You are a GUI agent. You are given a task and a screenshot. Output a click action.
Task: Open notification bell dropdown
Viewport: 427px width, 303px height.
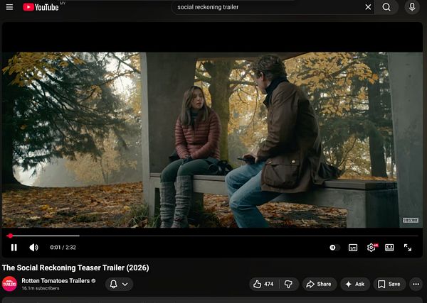[119, 284]
